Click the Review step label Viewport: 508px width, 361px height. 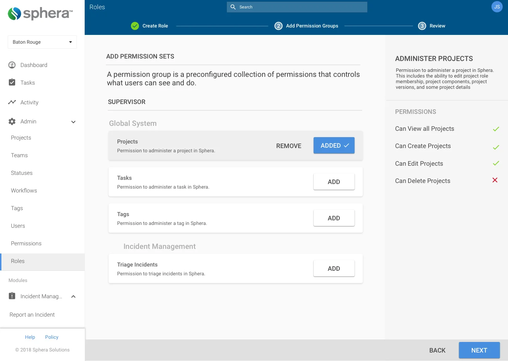pos(437,26)
